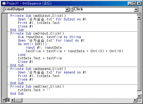The width and height of the screenshot is (143, 104).
Task: Click the vertical scrollbar thumb
Action: point(139,55)
